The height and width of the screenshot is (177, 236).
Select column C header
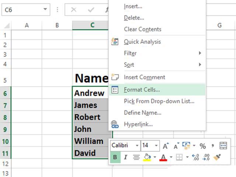pos(90,25)
